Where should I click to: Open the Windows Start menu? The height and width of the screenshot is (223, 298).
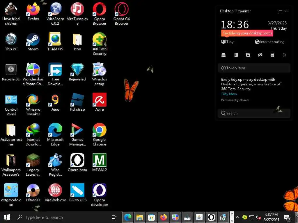7,217
